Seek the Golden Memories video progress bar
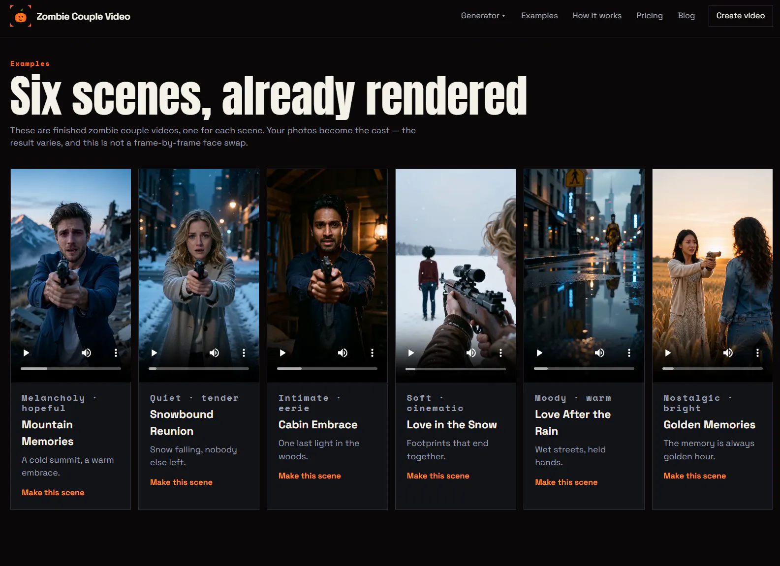This screenshot has height=566, width=780. [x=713, y=368]
